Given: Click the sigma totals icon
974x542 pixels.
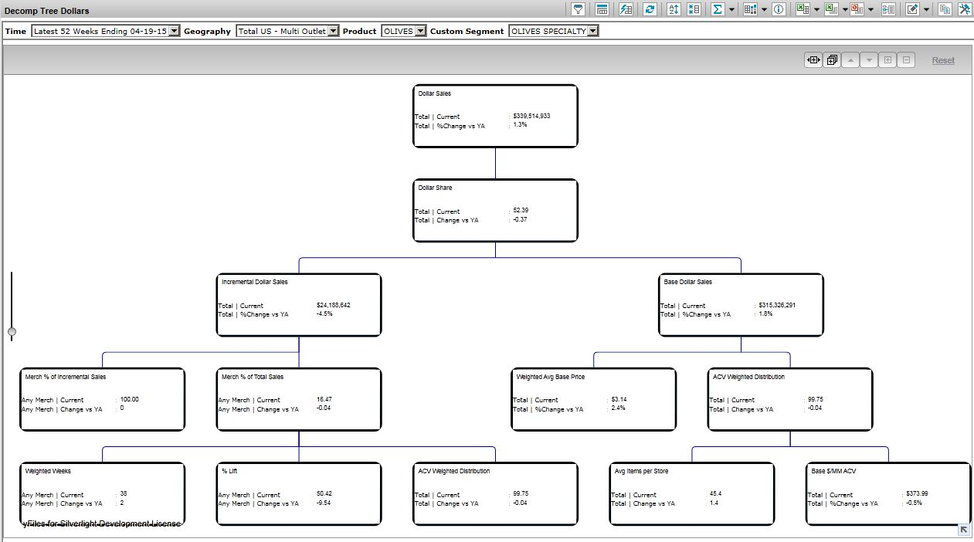Looking at the screenshot, I should (x=718, y=9).
